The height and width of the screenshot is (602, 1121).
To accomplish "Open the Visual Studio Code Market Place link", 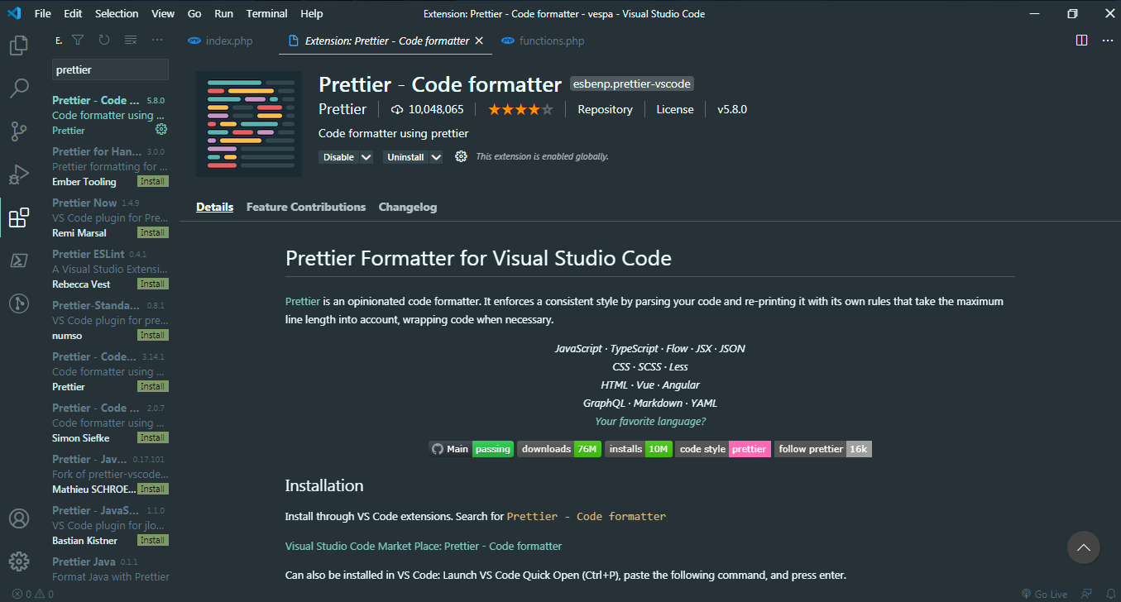I will tap(424, 546).
